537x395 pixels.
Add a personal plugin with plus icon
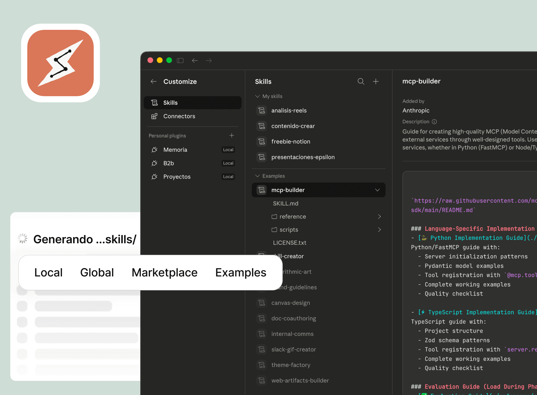(x=232, y=136)
